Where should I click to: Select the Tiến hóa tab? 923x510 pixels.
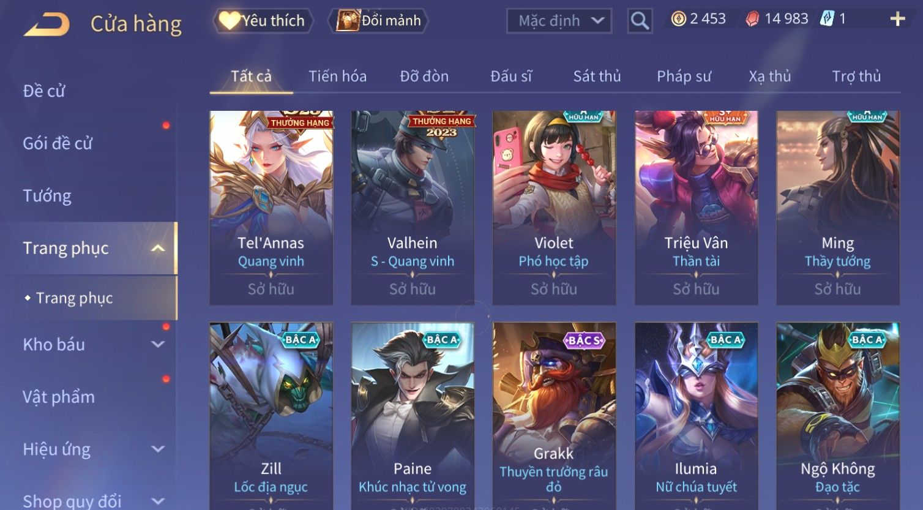point(337,77)
